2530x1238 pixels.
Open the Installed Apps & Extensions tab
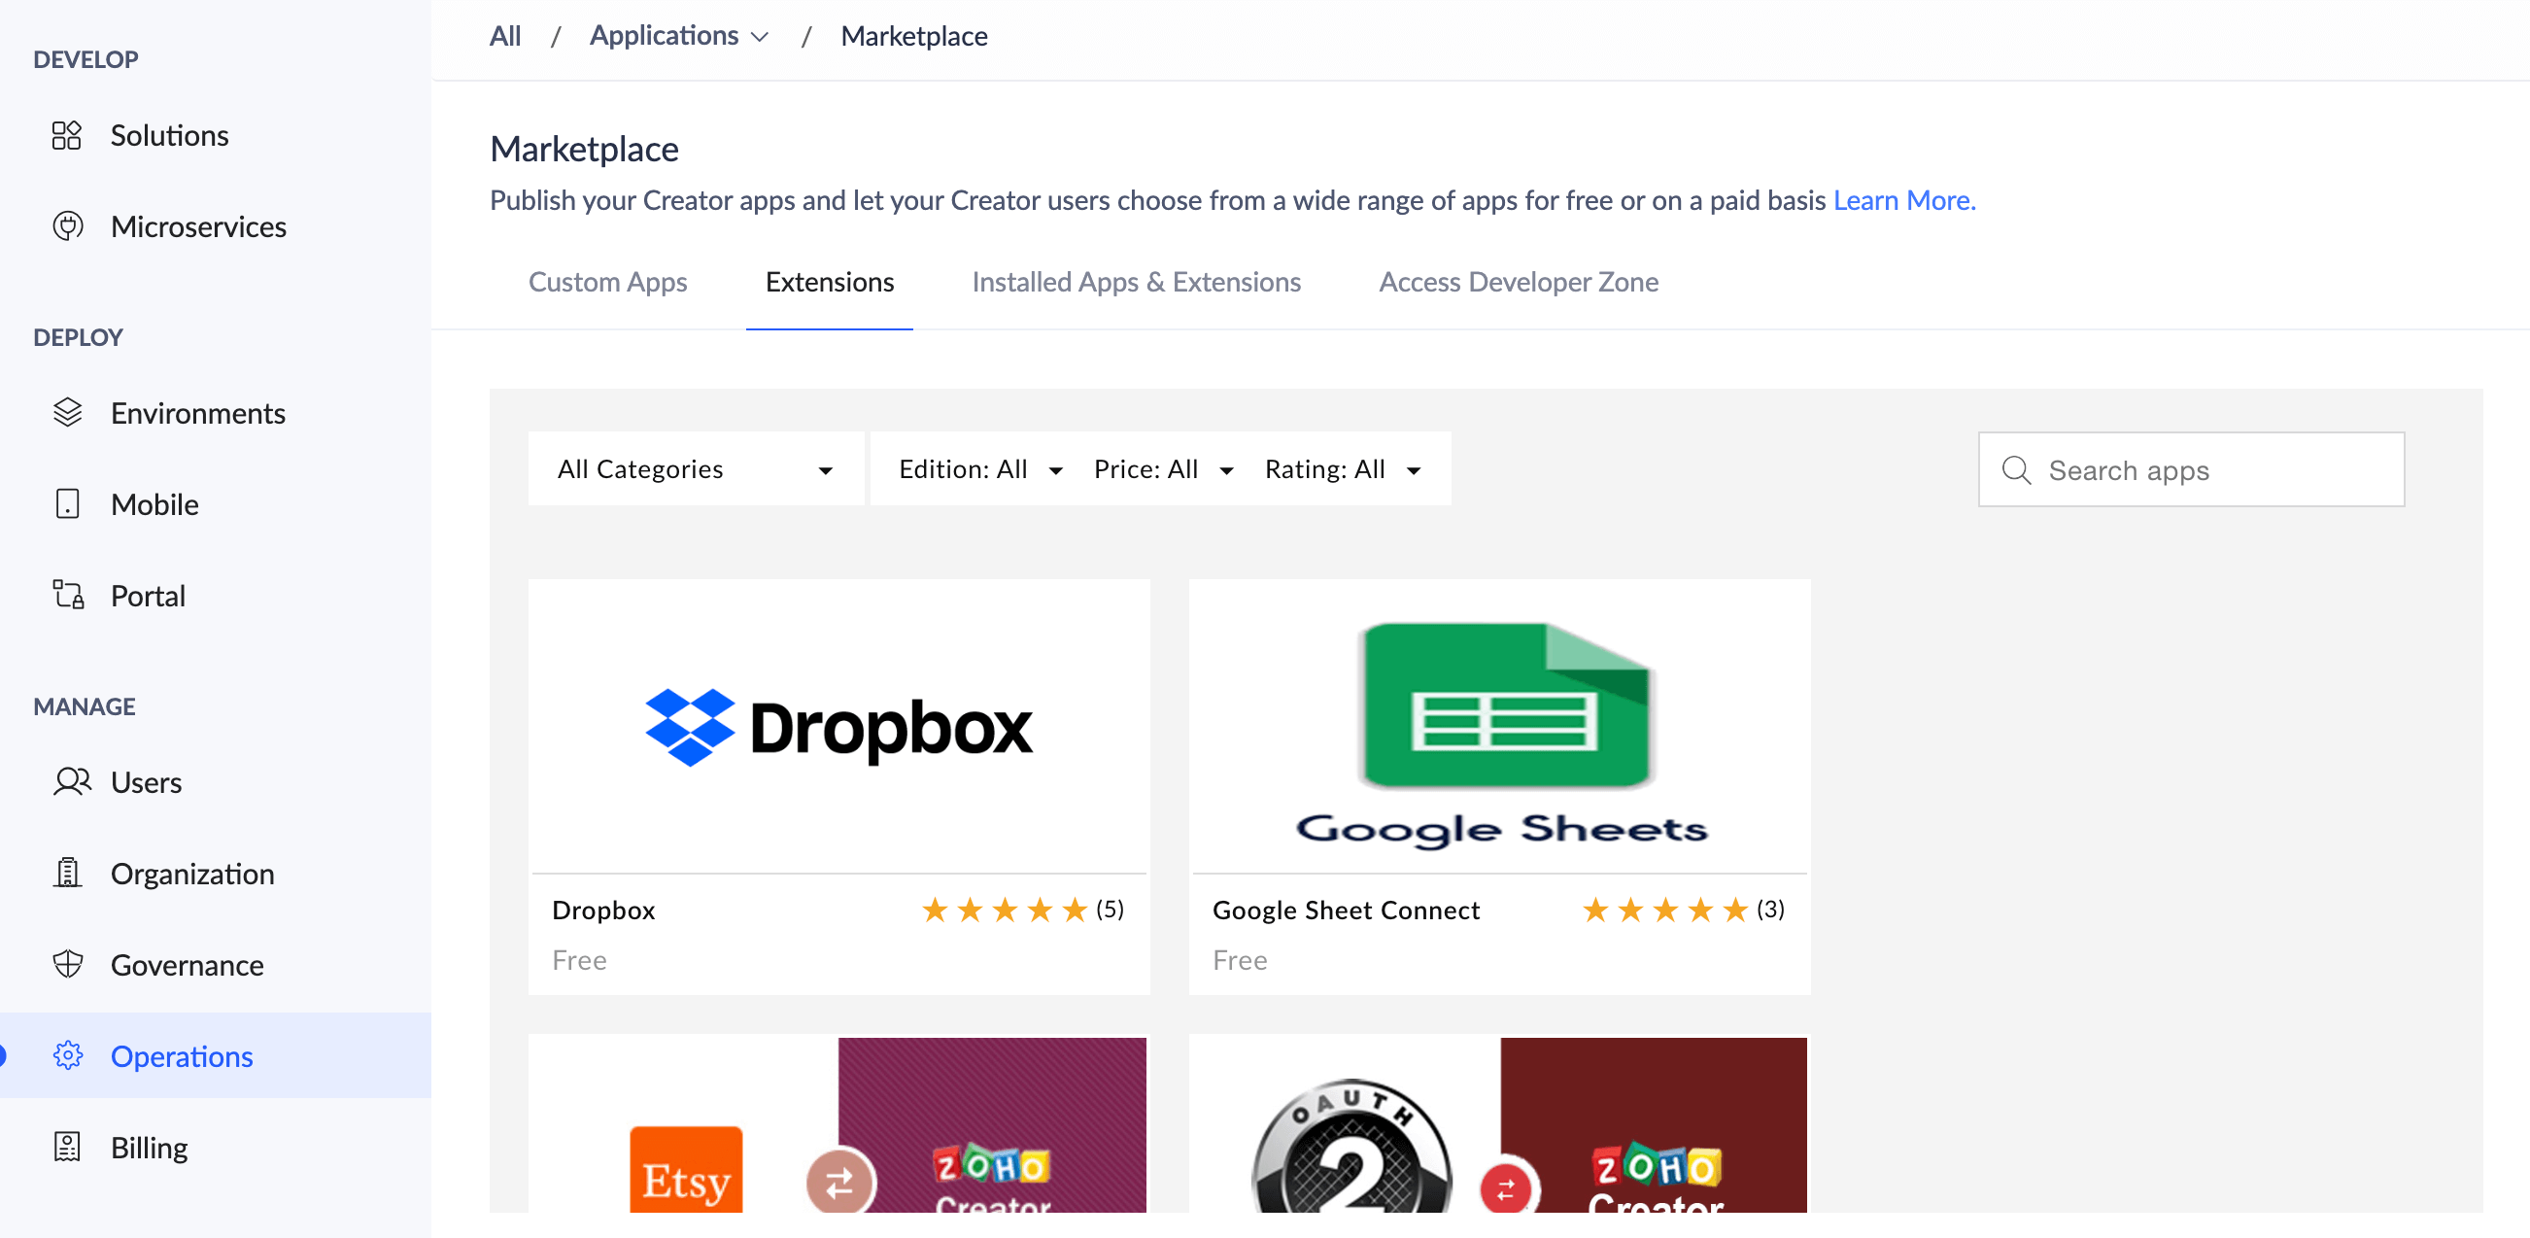coord(1136,282)
